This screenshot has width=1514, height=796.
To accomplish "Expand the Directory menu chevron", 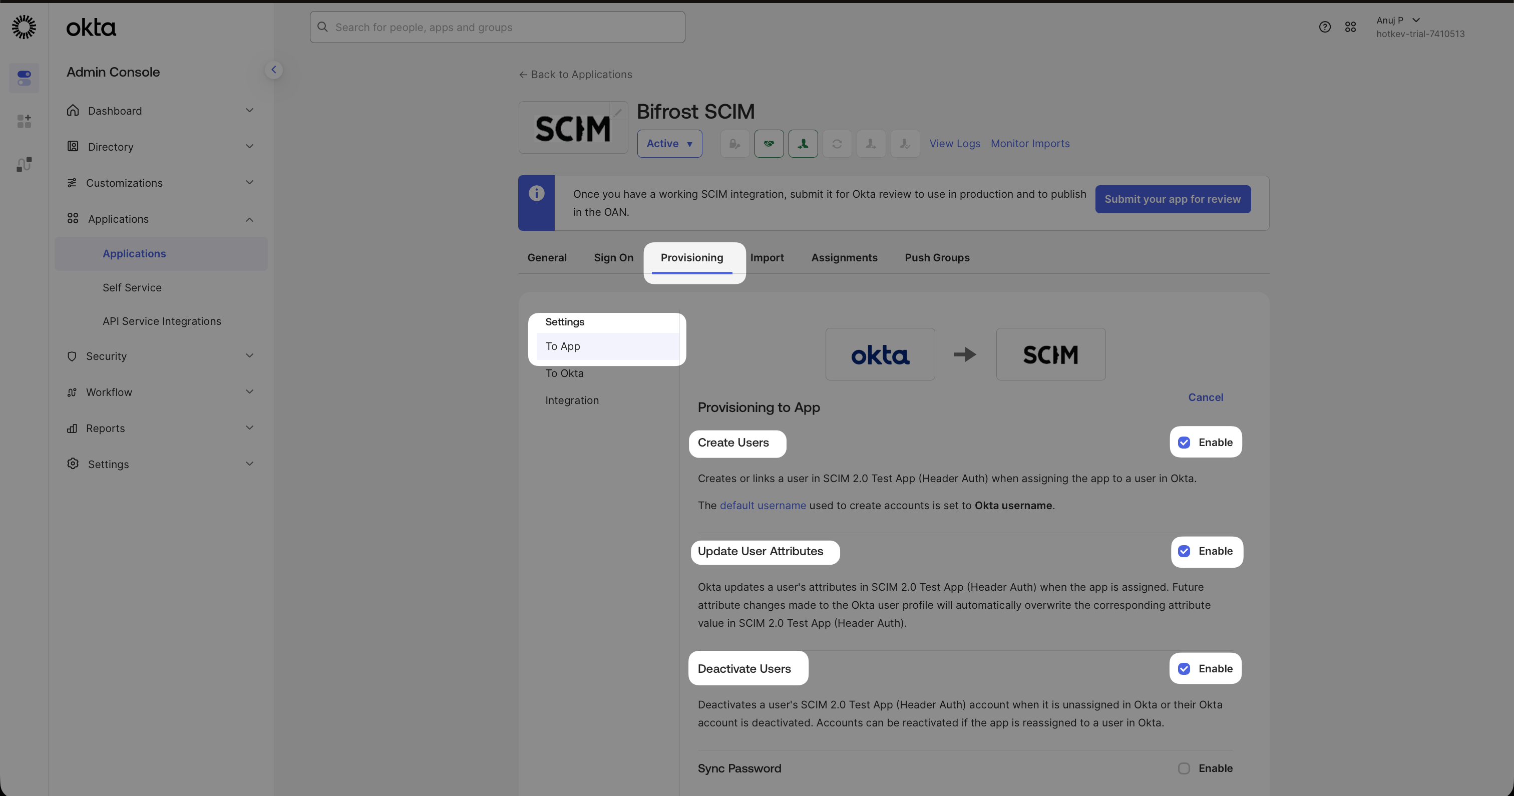I will point(249,146).
